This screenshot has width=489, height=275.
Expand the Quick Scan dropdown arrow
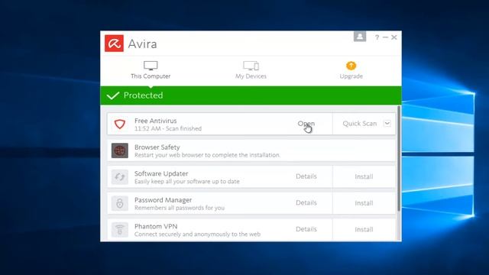tap(387, 123)
